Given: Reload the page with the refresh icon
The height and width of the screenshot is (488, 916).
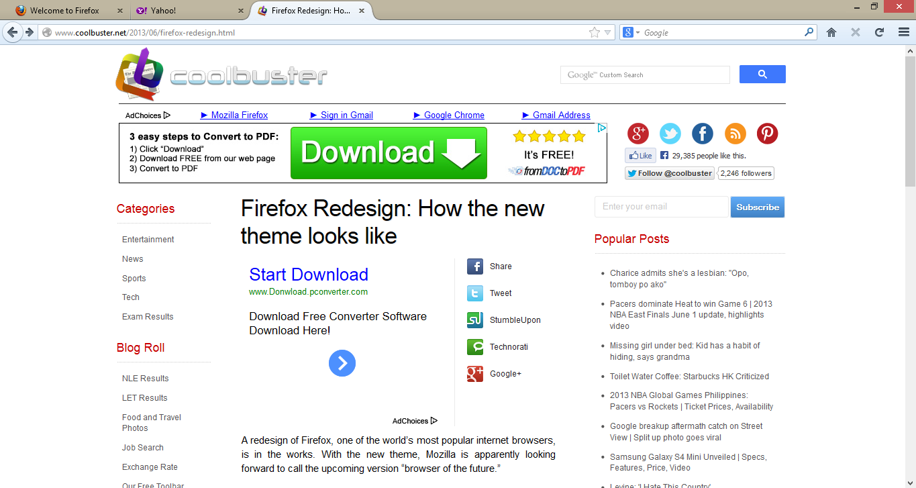Looking at the screenshot, I should click(879, 32).
